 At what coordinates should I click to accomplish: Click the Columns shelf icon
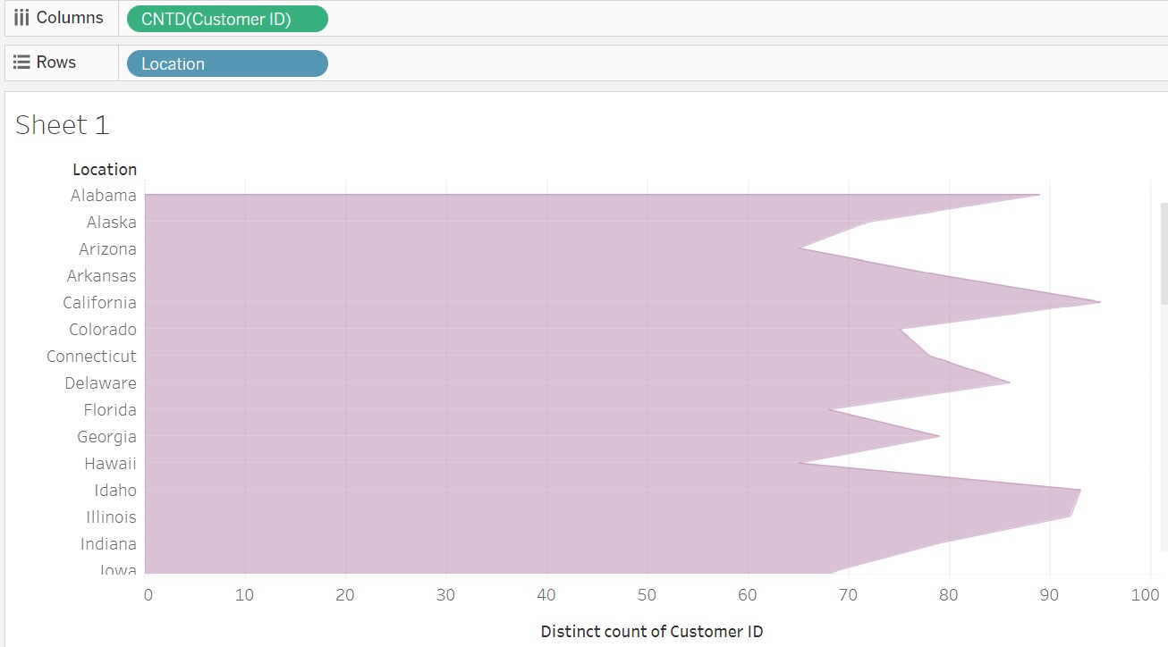click(x=22, y=18)
